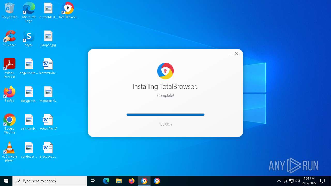Select the babygener image file icon

[29, 95]
